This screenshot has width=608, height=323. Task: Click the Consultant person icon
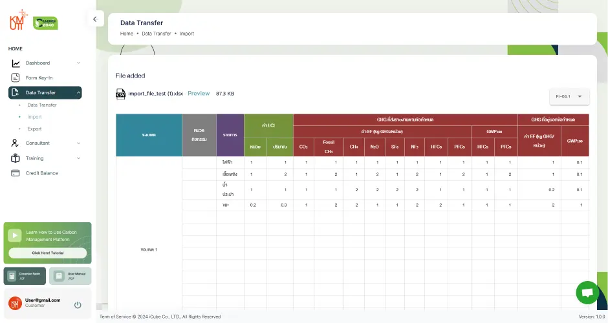[15, 143]
